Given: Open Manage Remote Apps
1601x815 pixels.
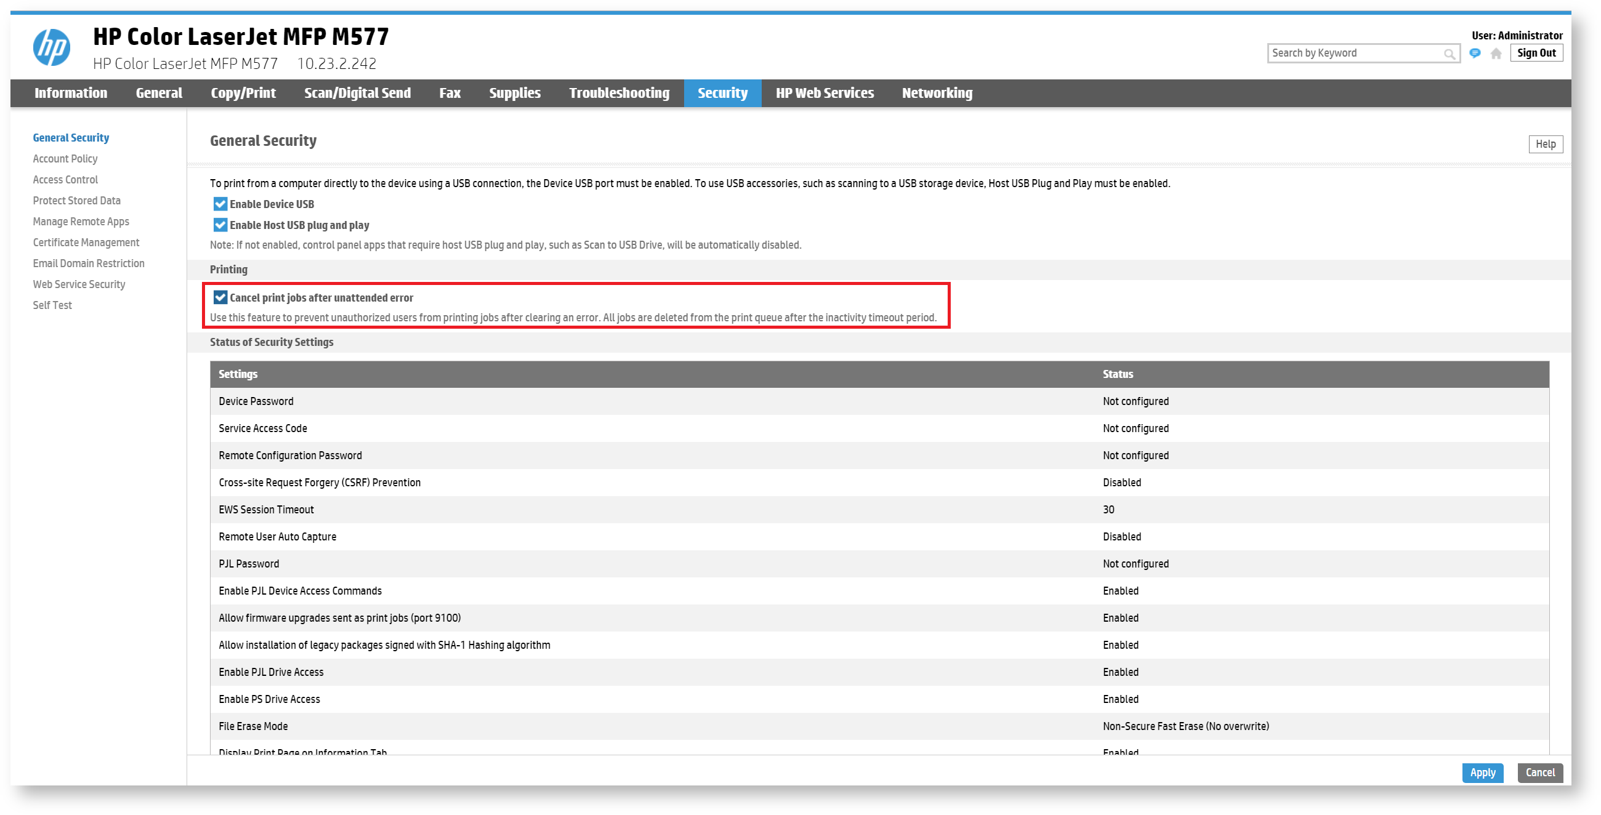Looking at the screenshot, I should pos(81,222).
